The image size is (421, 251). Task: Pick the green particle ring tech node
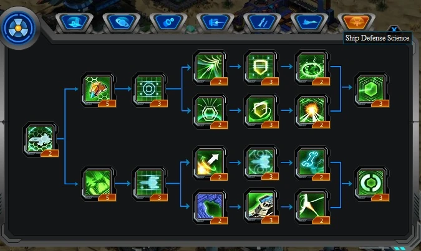click(x=312, y=67)
